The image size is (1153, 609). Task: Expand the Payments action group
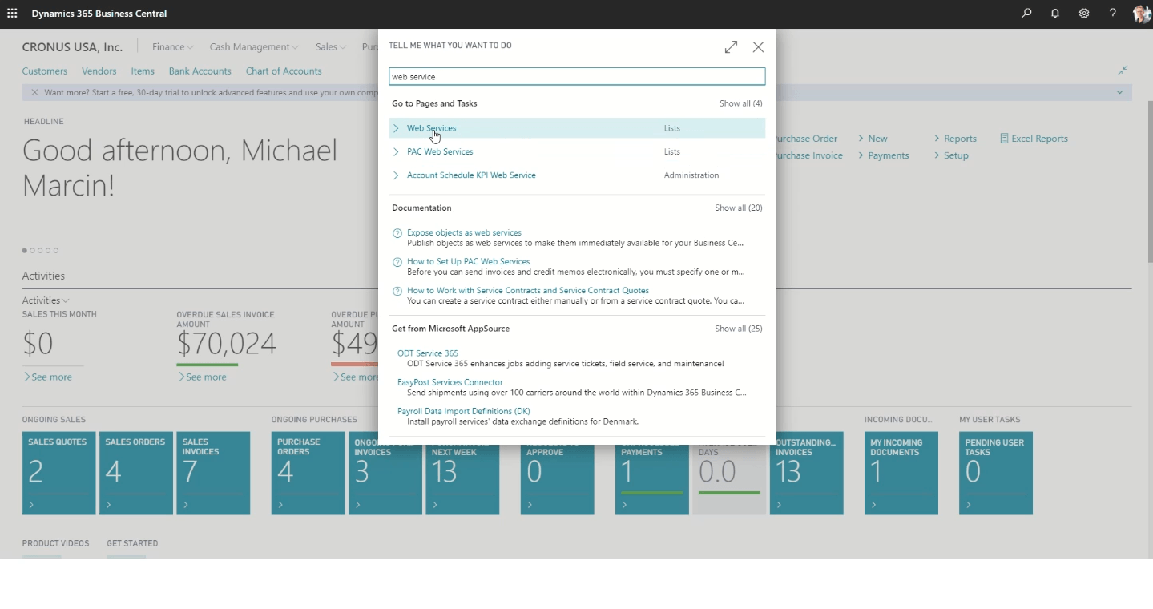(x=884, y=155)
